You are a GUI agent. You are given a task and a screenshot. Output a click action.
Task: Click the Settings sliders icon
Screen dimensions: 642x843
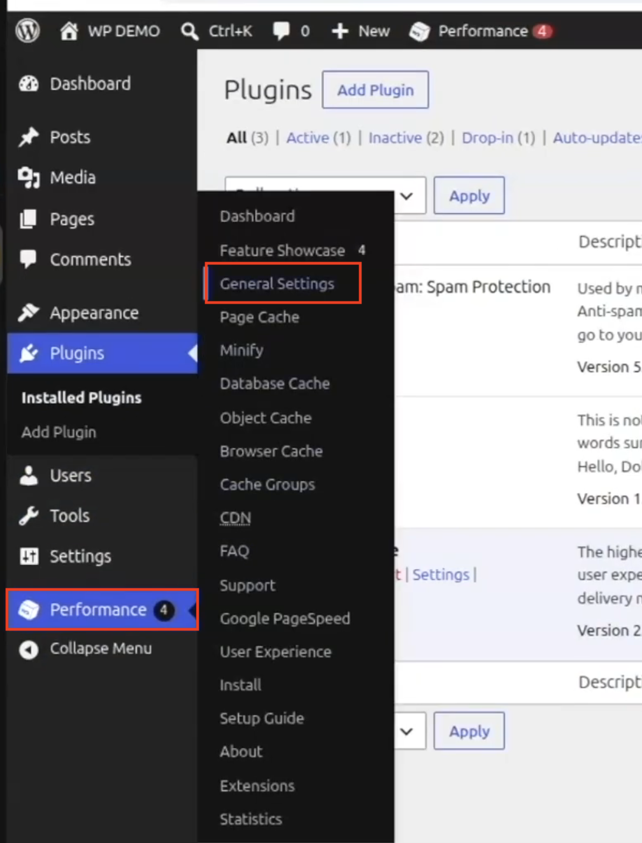[x=29, y=556]
